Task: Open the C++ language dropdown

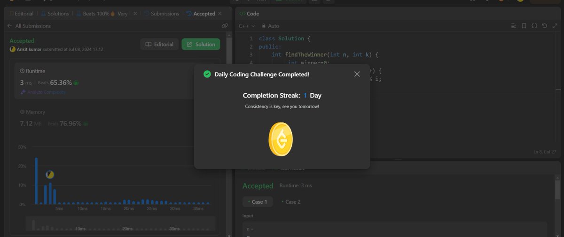Action: [x=247, y=26]
